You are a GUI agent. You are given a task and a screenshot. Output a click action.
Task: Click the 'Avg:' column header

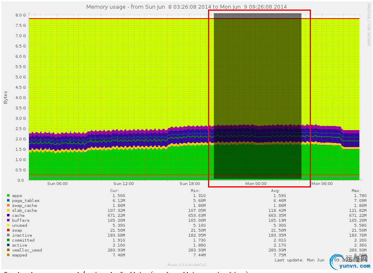[275, 191]
